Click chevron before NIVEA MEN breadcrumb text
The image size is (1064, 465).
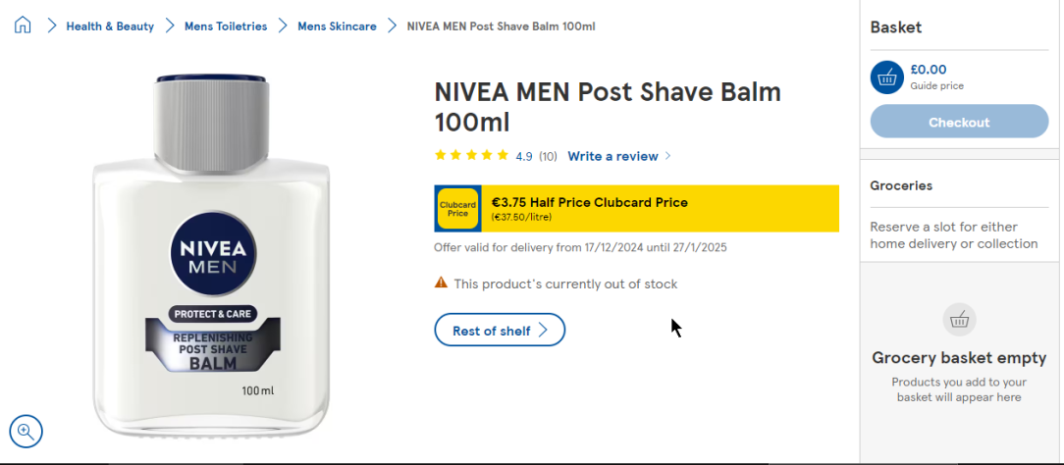point(392,26)
